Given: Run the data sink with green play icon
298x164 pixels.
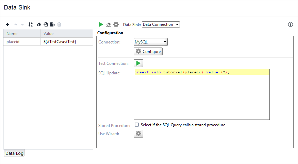Looking at the screenshot, I should coord(101,24).
